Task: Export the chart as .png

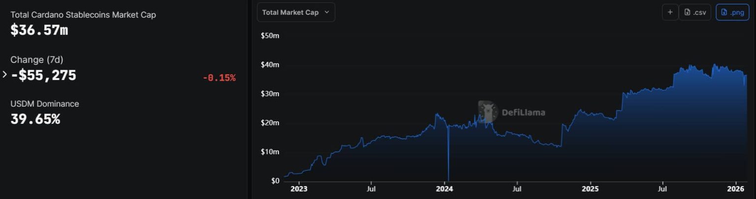Action: 732,12
